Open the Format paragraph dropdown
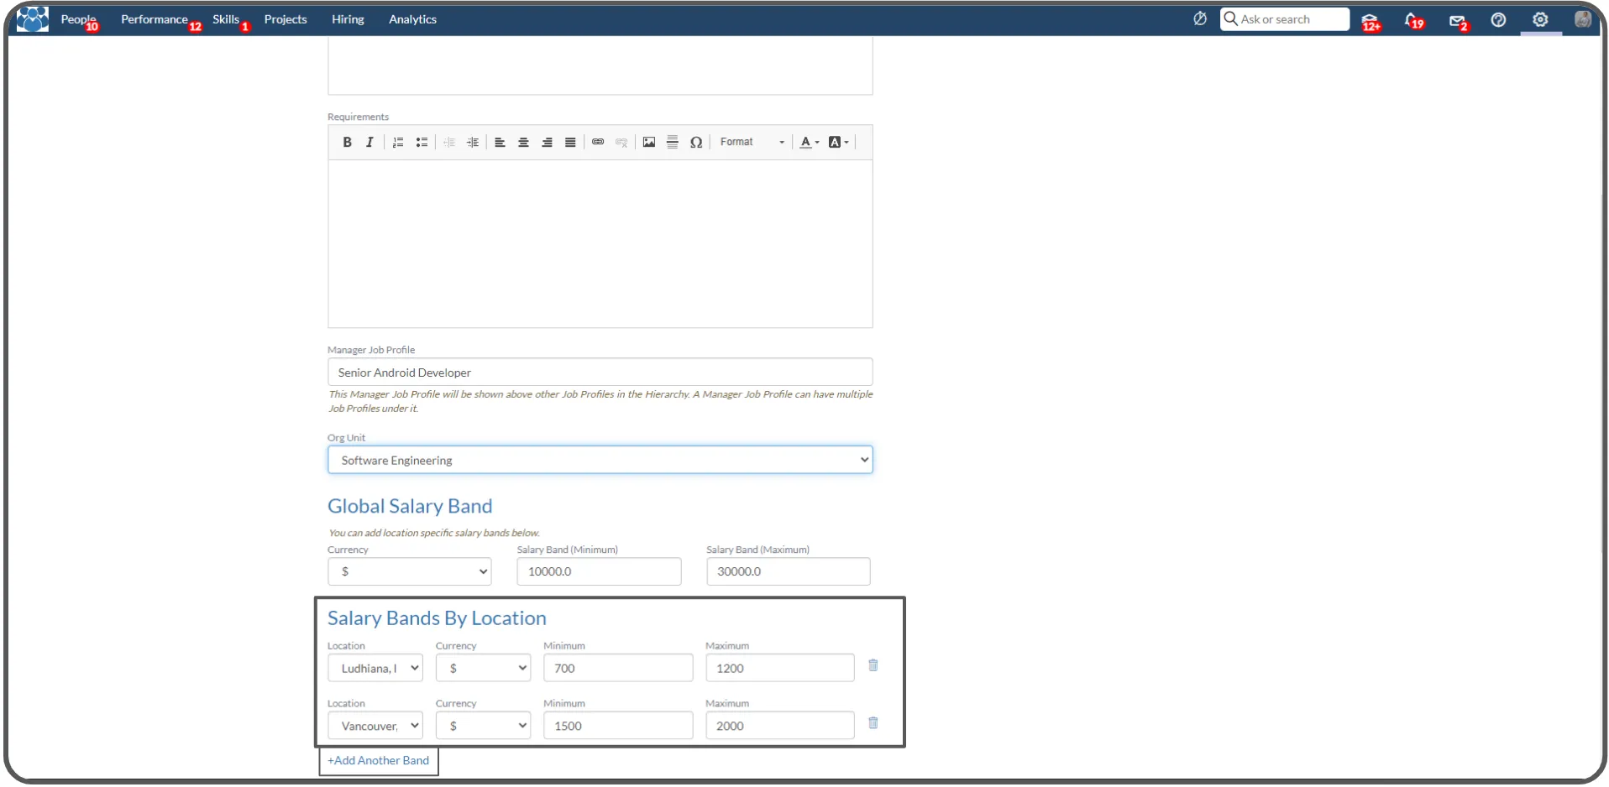Viewport: 1609px width, 787px height. pos(752,143)
